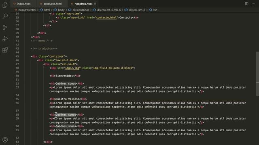
Task: Click line number 58 in gutter
Action: (x=17, y=114)
